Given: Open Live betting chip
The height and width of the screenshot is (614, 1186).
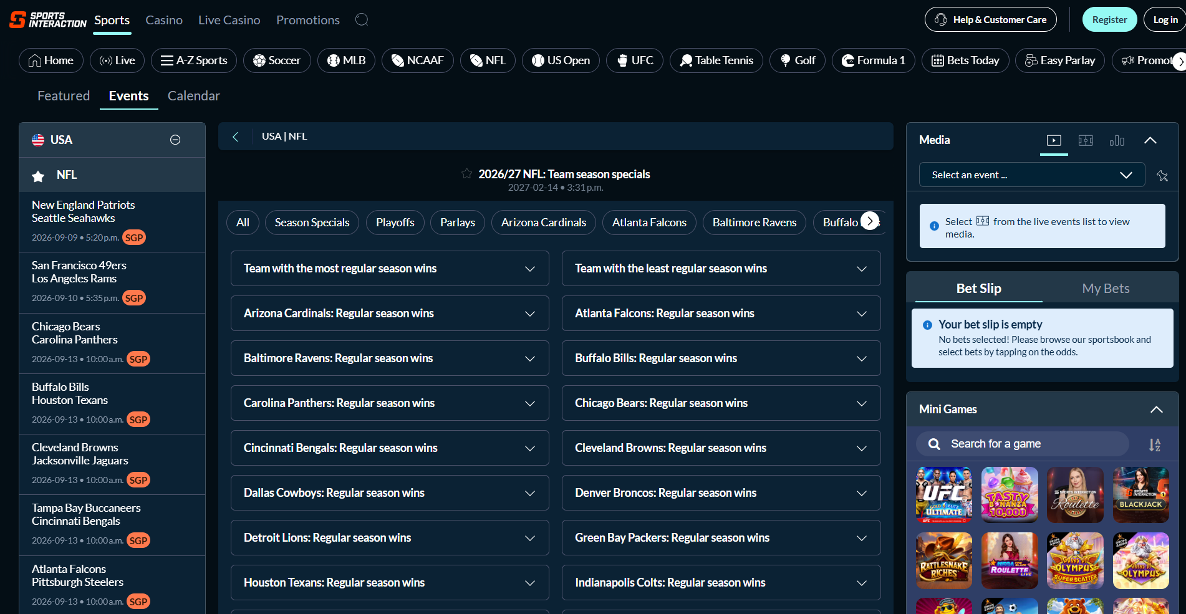Looking at the screenshot, I should point(117,60).
